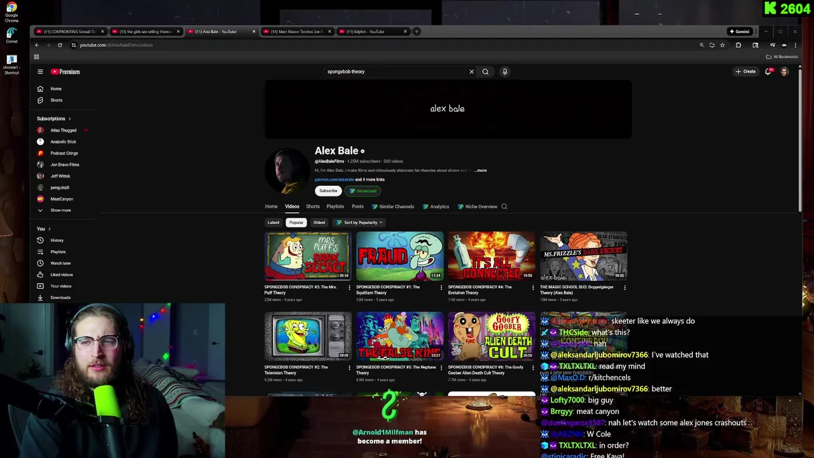Open Google Chrome desktop shortcut
The width and height of the screenshot is (814, 458).
[11, 13]
